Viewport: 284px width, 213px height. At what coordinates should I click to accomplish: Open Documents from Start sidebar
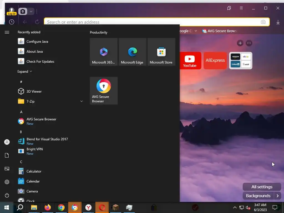click(7, 155)
